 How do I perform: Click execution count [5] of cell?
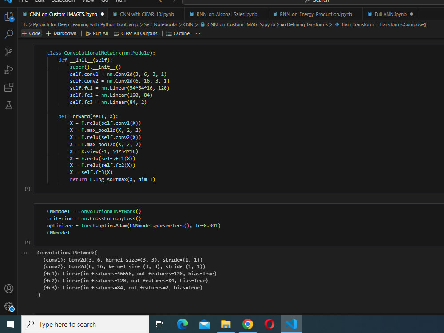(x=28, y=189)
